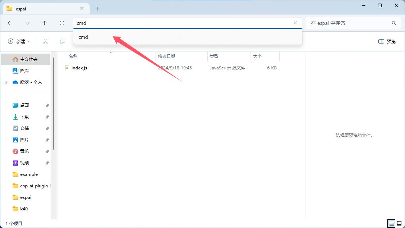Select the cmd autocomplete suggestion
The image size is (405, 228).
pos(84,37)
